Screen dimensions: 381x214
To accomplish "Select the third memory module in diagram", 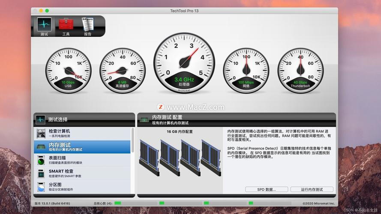I will coord(190,158).
